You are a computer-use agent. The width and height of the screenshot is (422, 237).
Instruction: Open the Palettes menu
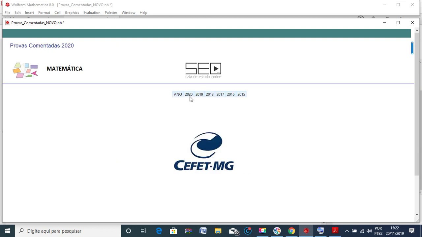click(111, 13)
